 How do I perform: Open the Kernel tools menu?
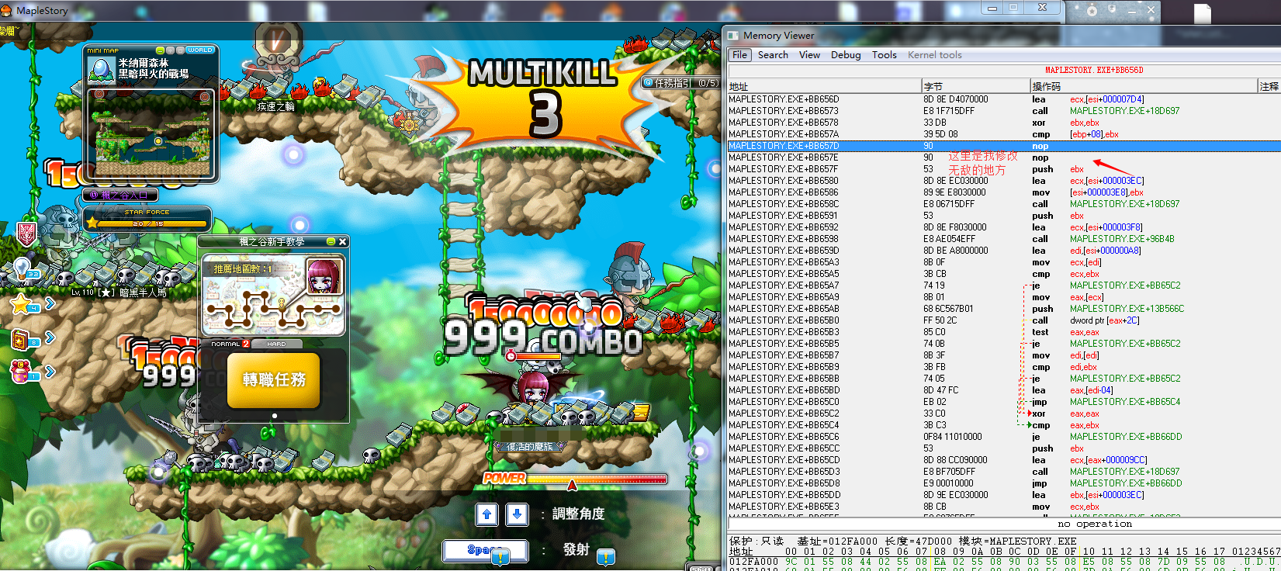tap(934, 55)
